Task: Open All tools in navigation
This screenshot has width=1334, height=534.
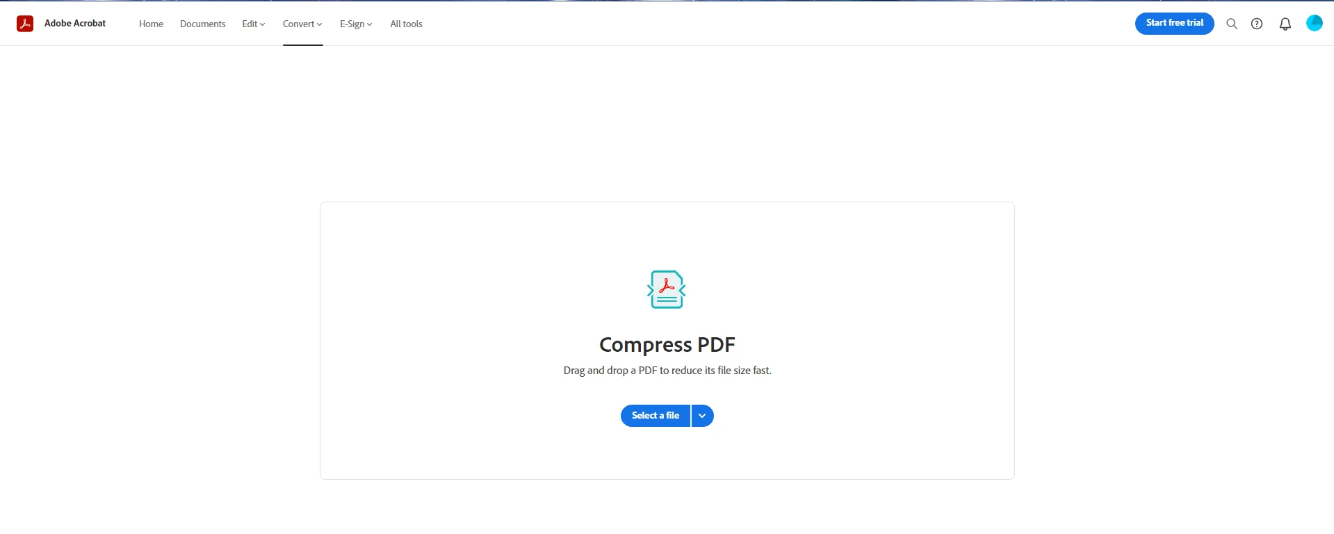Action: coord(406,24)
